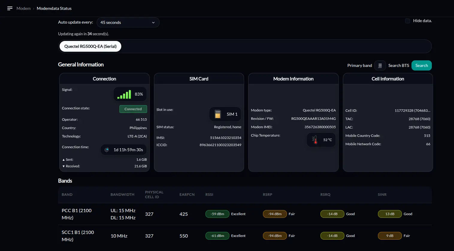Select the Quectel RG500Q-EA (Serial) tab
This screenshot has height=251, width=454.
coord(90,46)
